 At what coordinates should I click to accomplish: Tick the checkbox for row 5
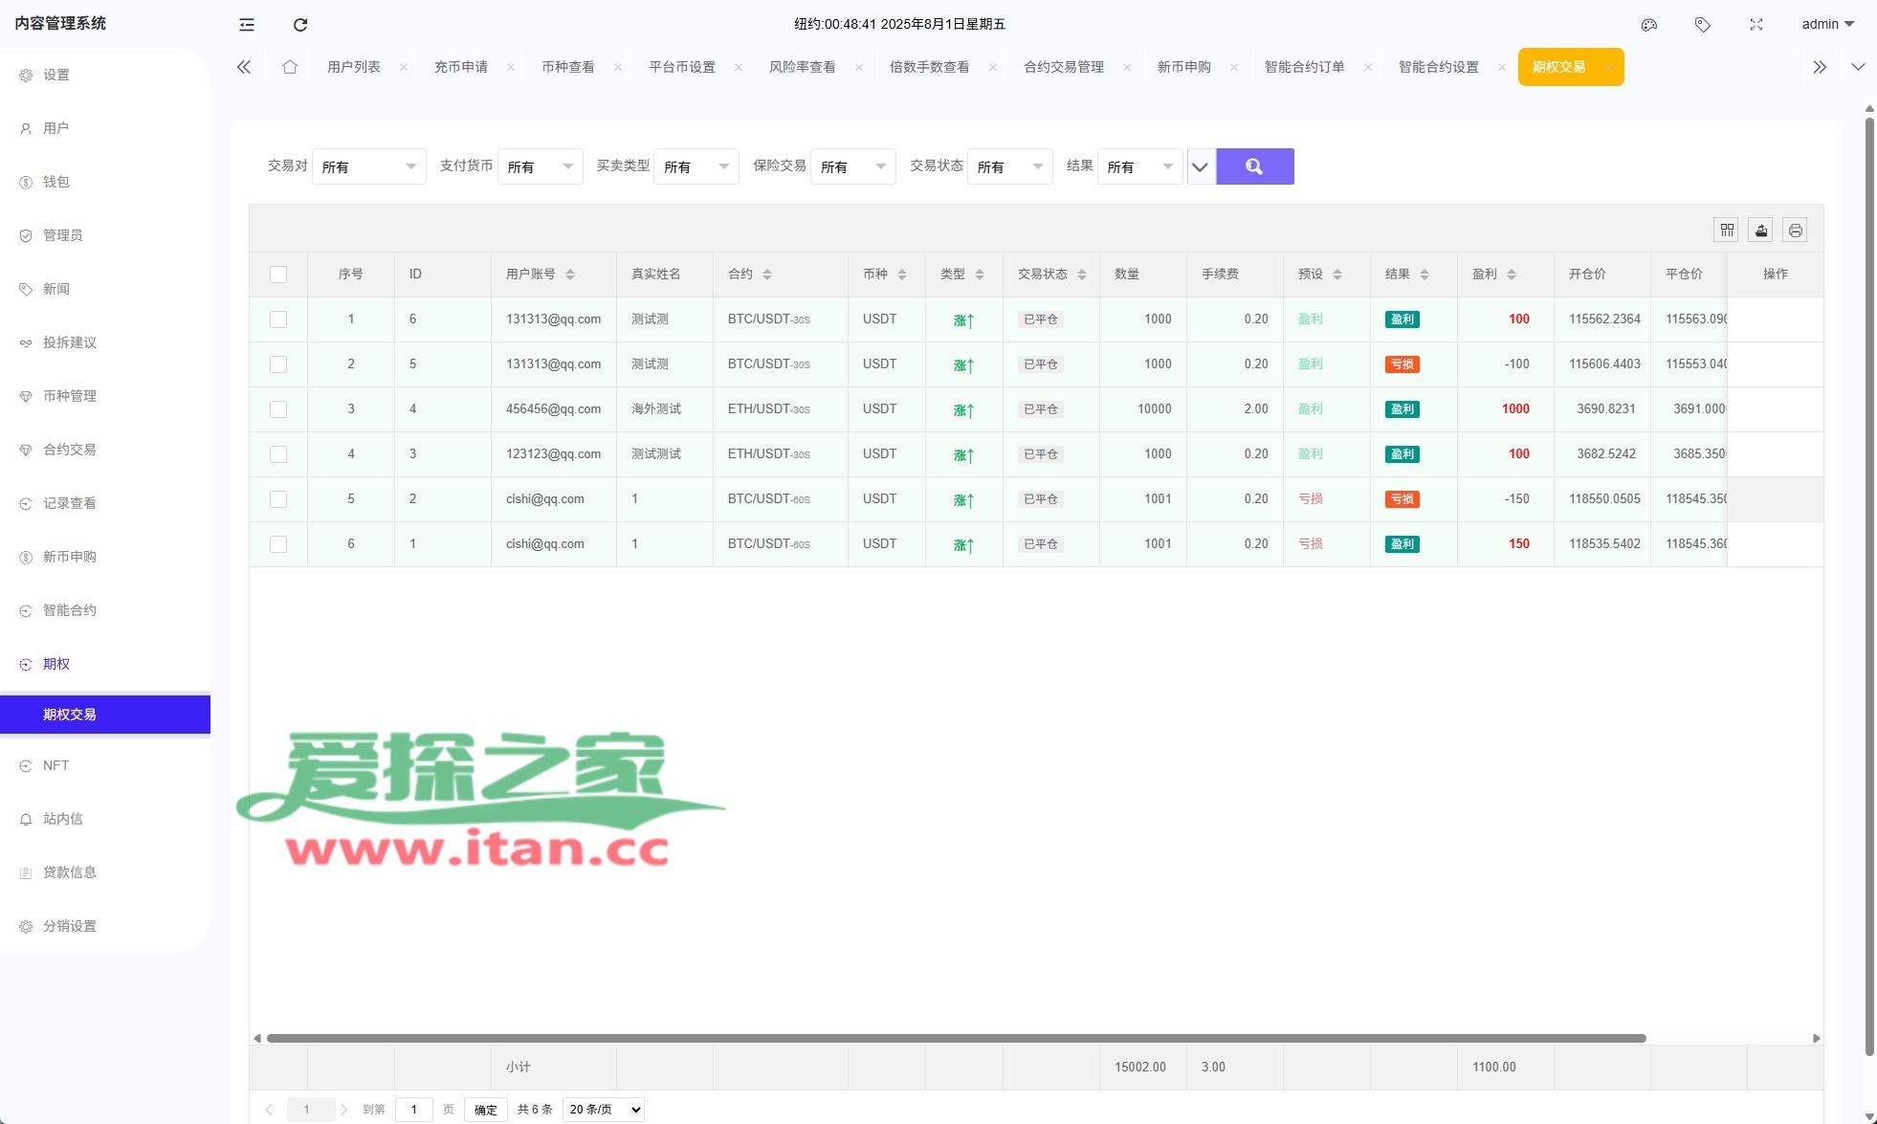[278, 499]
